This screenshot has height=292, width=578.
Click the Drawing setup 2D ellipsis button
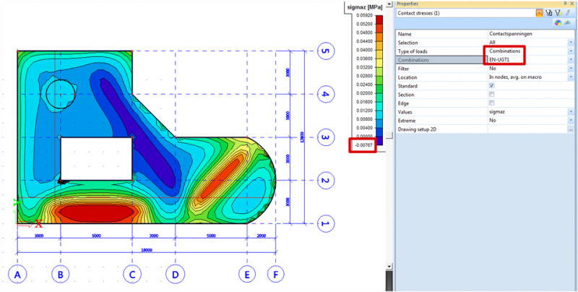pyautogui.click(x=570, y=129)
